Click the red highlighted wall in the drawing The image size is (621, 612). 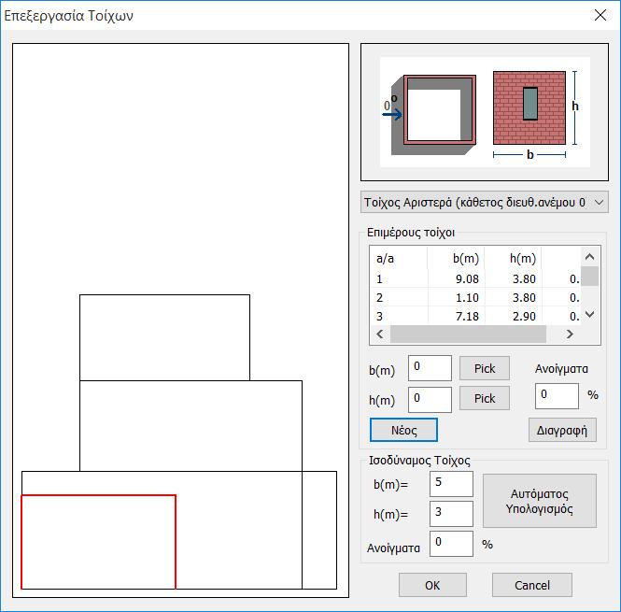(x=98, y=541)
